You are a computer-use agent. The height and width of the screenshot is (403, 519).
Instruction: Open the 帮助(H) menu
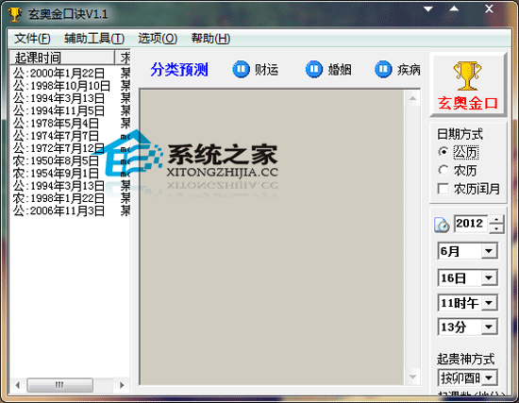[x=210, y=39]
